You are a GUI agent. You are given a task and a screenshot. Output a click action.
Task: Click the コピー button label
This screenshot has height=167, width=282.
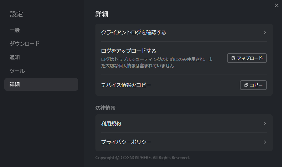coord(256,85)
